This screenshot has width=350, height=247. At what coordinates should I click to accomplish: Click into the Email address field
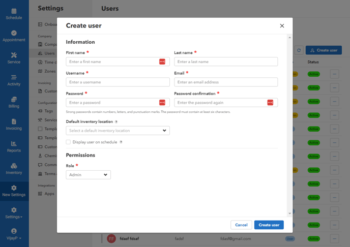226,82
